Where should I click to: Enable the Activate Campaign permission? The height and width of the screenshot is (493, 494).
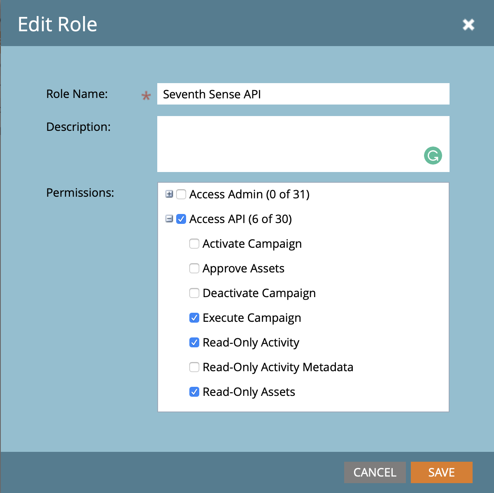point(194,244)
